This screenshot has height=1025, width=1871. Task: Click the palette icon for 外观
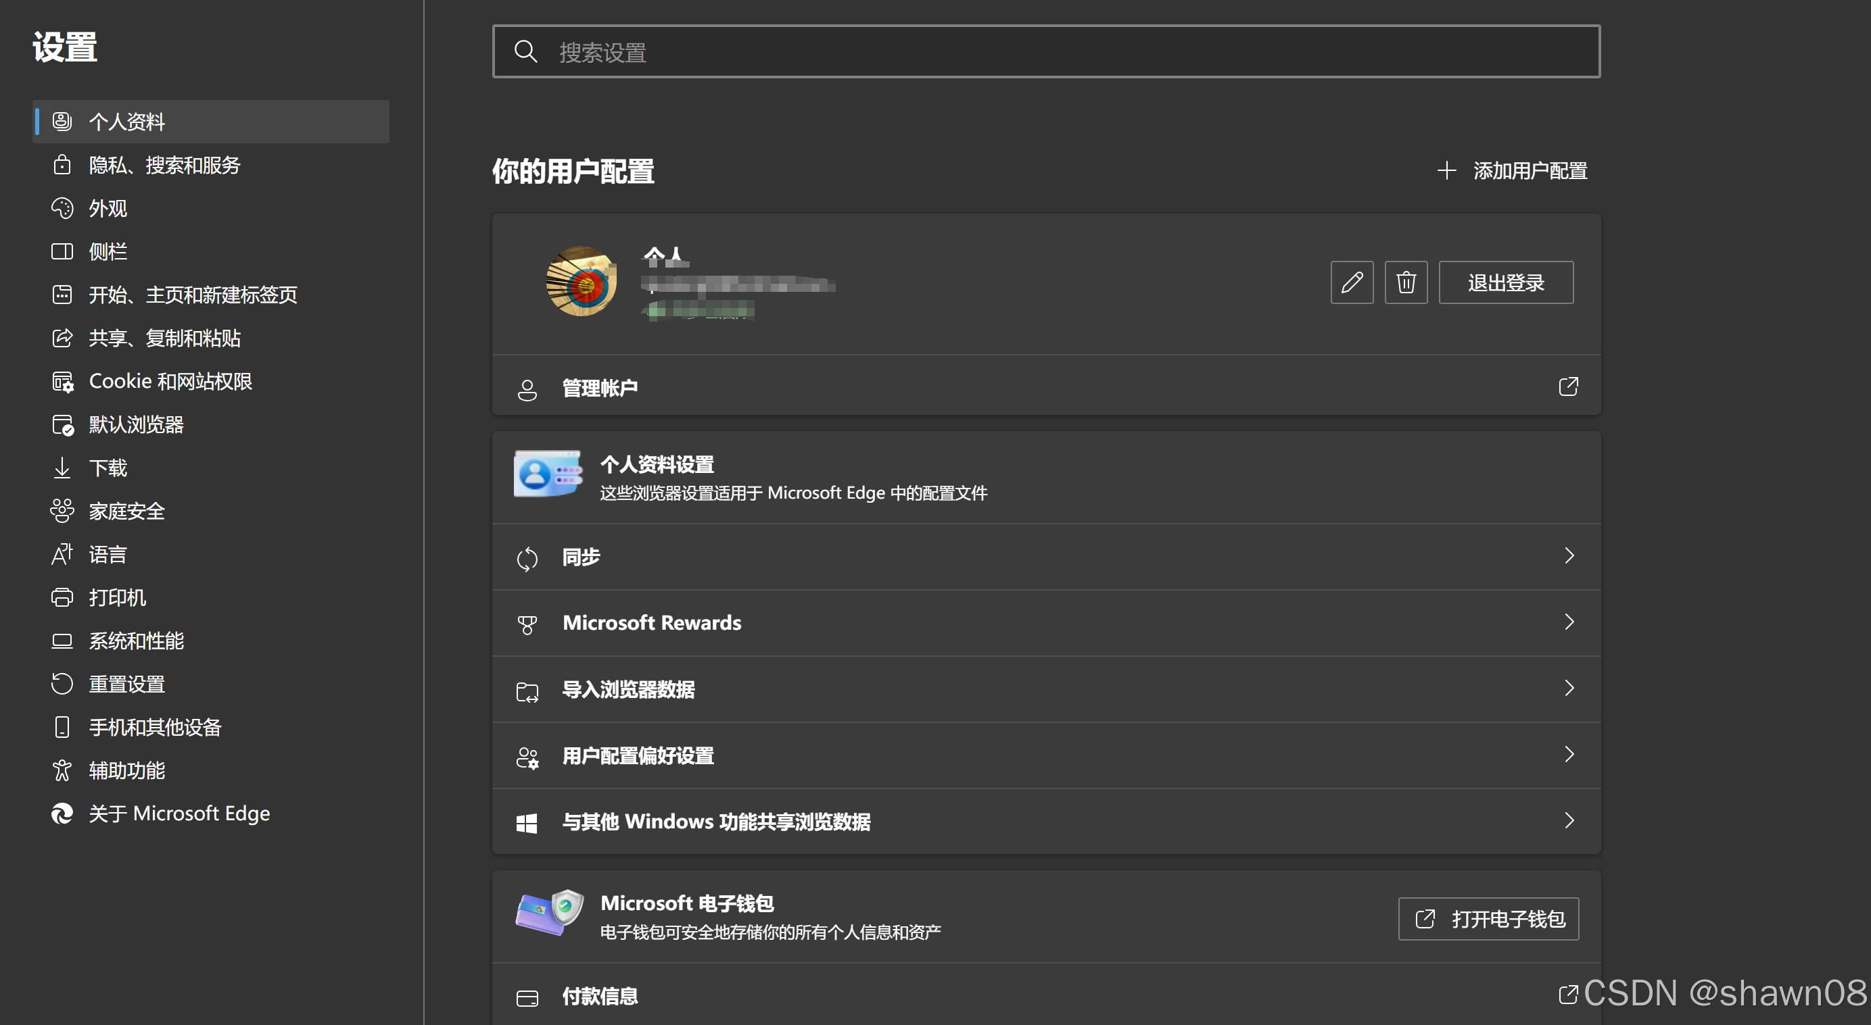tap(62, 208)
